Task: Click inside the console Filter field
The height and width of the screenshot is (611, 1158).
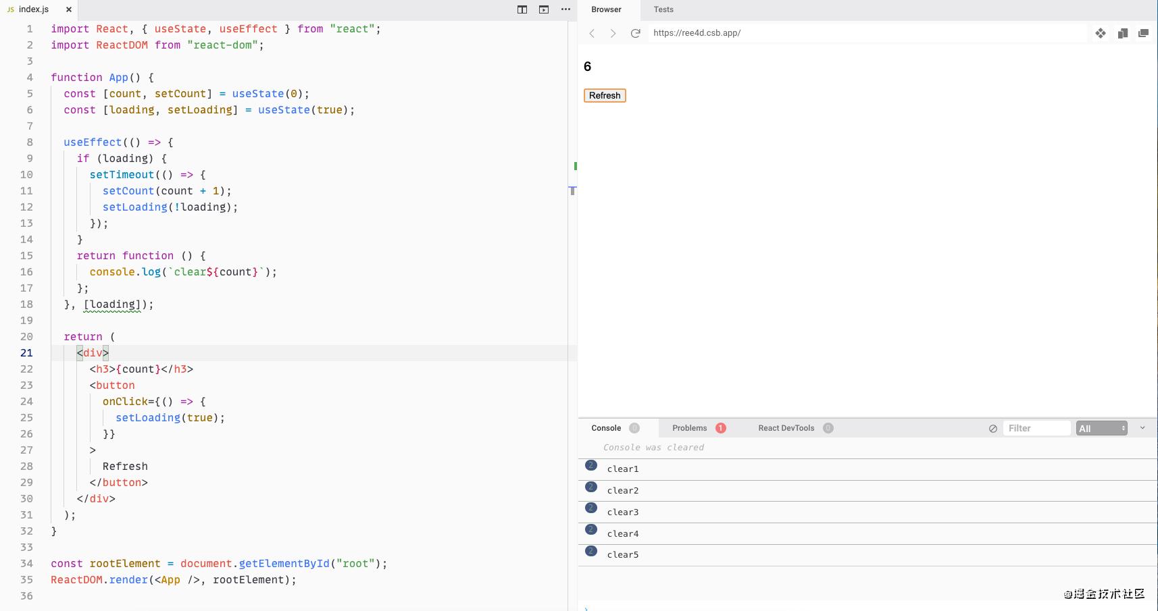Action: point(1037,427)
